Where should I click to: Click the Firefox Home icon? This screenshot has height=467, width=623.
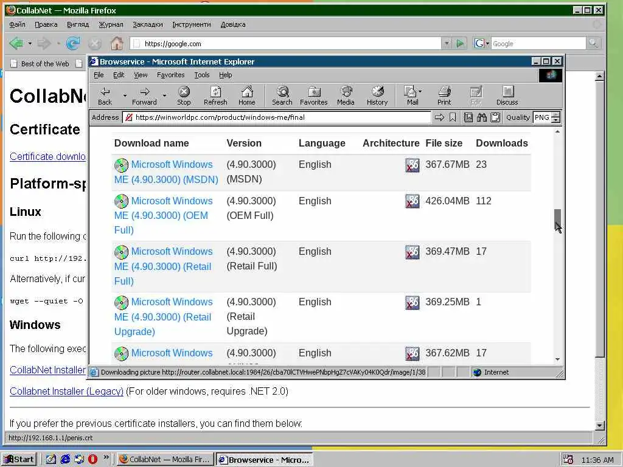pyautogui.click(x=116, y=43)
